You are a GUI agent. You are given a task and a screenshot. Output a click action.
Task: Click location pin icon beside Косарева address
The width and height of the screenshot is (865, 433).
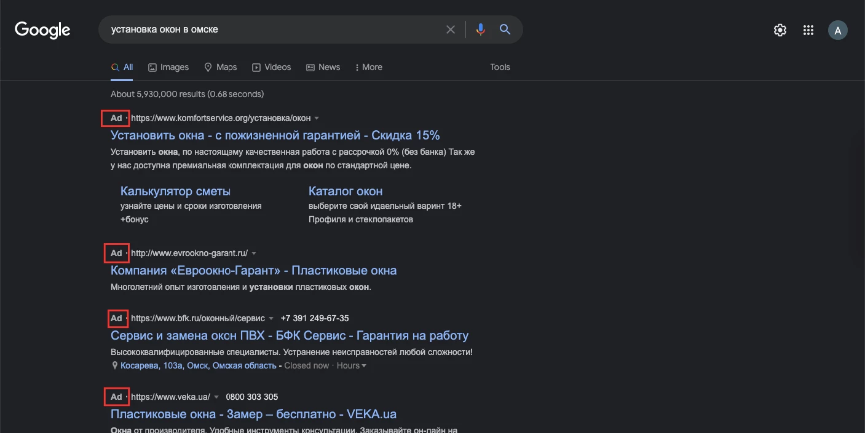(x=114, y=365)
